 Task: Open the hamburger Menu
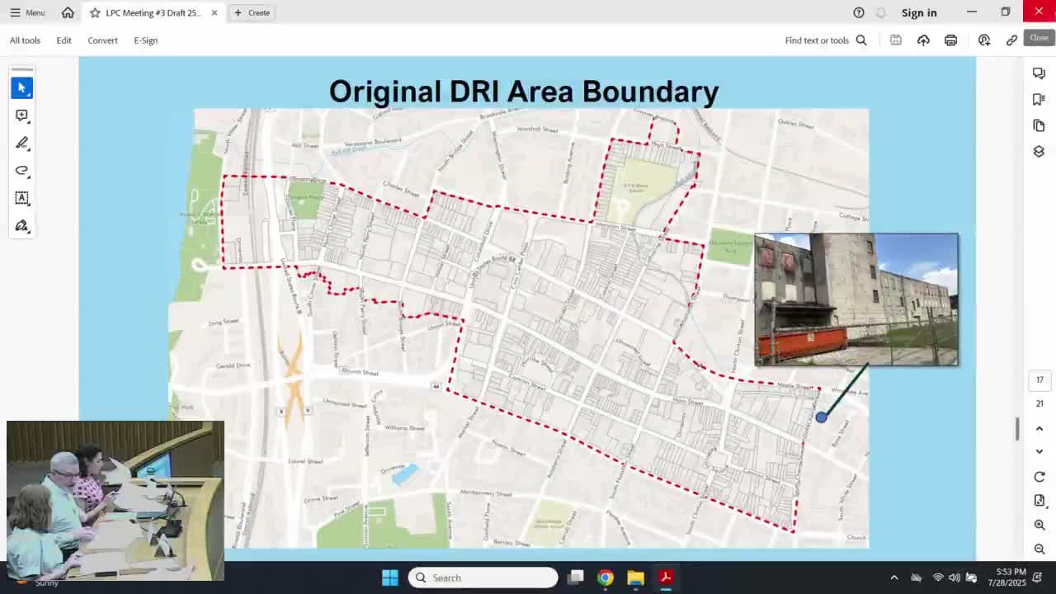point(26,12)
